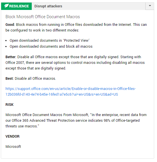The width and height of the screenshot is (157, 162).
Task: Expand the dropdown arrow beside Disrupt attackers
Action: point(150,6)
